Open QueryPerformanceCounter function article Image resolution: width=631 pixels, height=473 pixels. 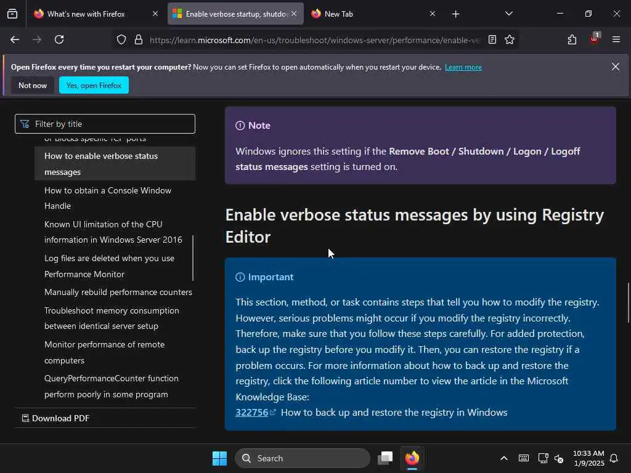pos(111,386)
